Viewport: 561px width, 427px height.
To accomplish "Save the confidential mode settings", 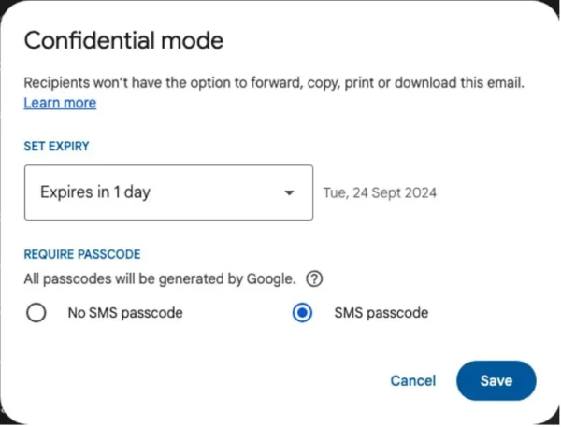I will [x=496, y=380].
